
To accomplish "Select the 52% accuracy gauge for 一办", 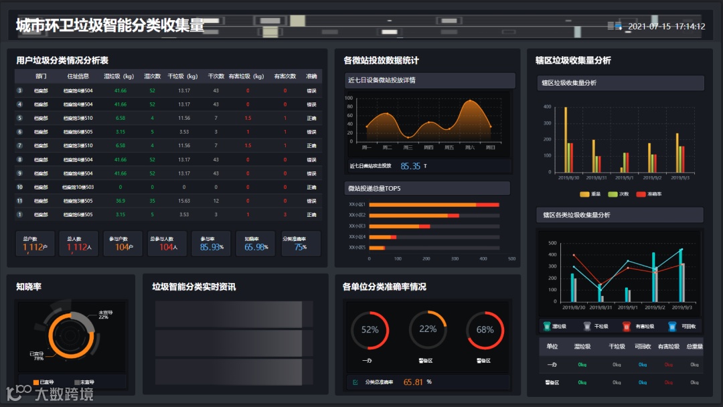I will coord(370,330).
